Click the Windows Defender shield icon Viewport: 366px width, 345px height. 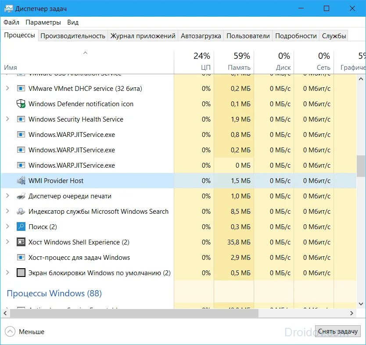[21, 104]
